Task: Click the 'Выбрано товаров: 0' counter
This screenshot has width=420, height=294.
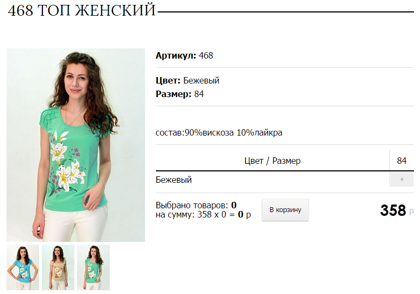Action: pos(196,205)
